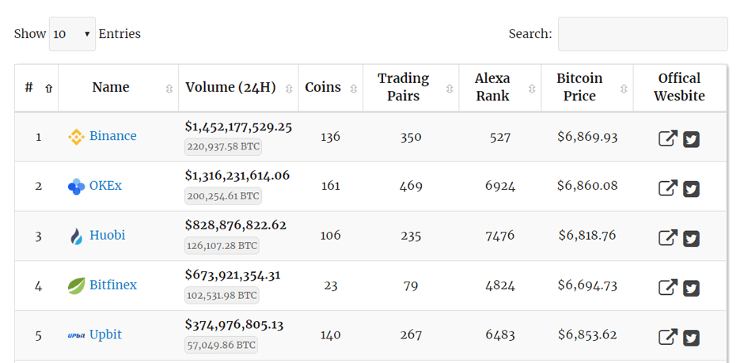Screen dimensions: 744x363
Task: Select the $673,921,354.31 volume value
Action: pos(233,275)
